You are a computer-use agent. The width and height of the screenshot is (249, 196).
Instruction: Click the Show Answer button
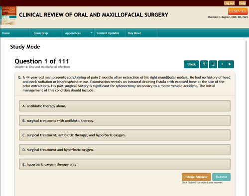pyautogui.click(x=196, y=177)
